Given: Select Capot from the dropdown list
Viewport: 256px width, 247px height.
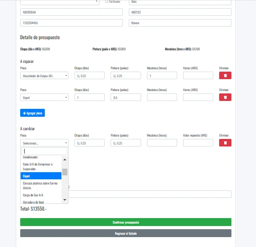Looking at the screenshot, I should click(x=41, y=176).
